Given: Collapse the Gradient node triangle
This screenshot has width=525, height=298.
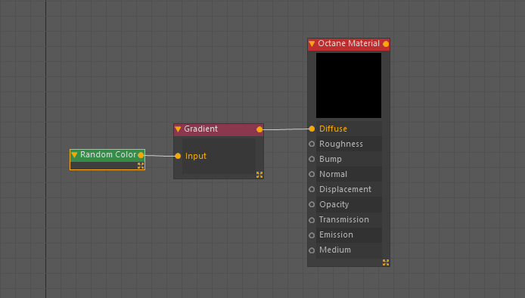Looking at the screenshot, I should pyautogui.click(x=178, y=129).
